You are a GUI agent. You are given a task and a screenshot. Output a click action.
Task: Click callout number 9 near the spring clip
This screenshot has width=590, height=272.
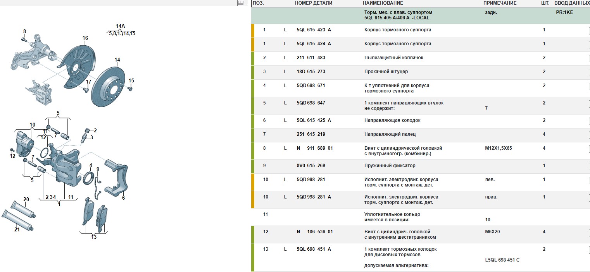point(98,169)
